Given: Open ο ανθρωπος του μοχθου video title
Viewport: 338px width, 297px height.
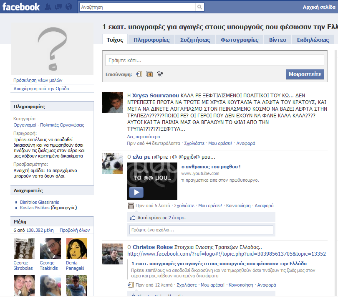Looking at the screenshot, I should coord(211,167).
